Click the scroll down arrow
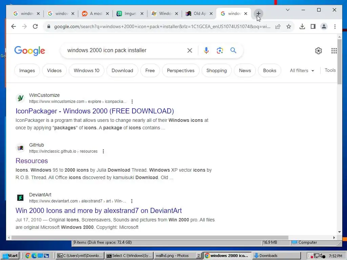The width and height of the screenshot is (347, 260). click(x=340, y=232)
